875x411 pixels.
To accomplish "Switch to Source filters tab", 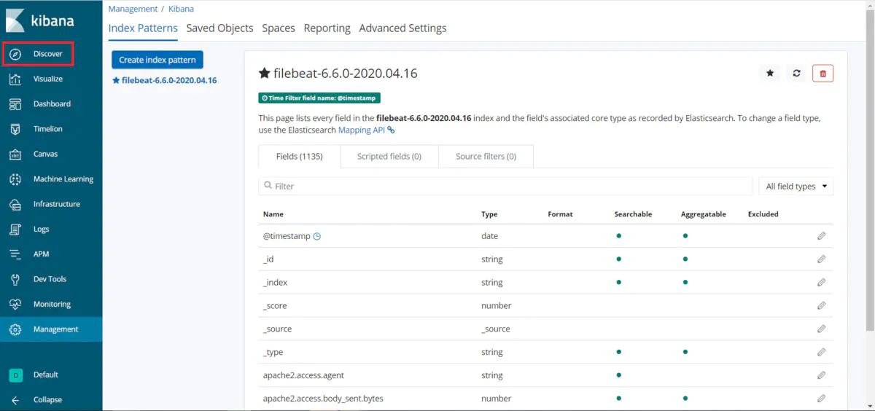I will point(486,156).
